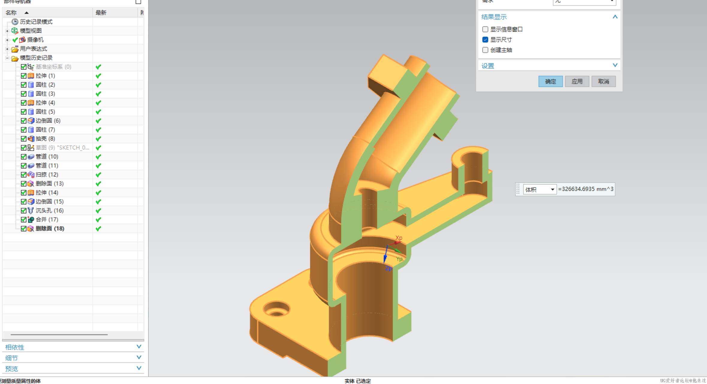Toggle the 抽壳 (8) feature checkbox

click(x=24, y=138)
